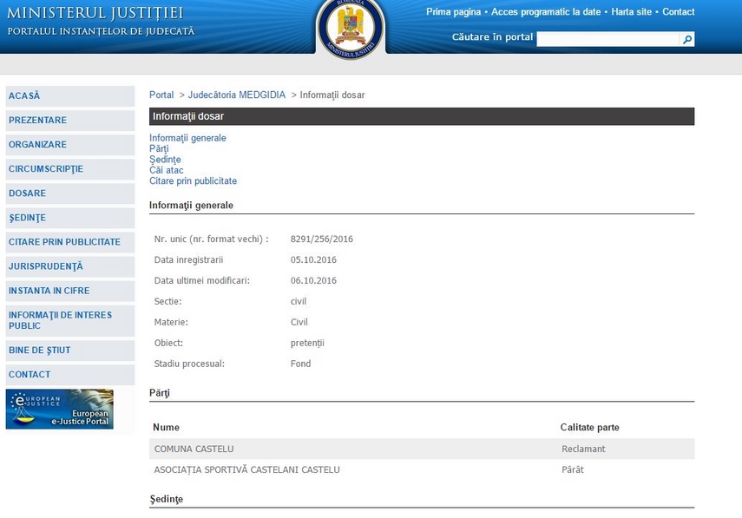
Task: Select PREZENTARE in the left menu
Action: click(x=37, y=121)
